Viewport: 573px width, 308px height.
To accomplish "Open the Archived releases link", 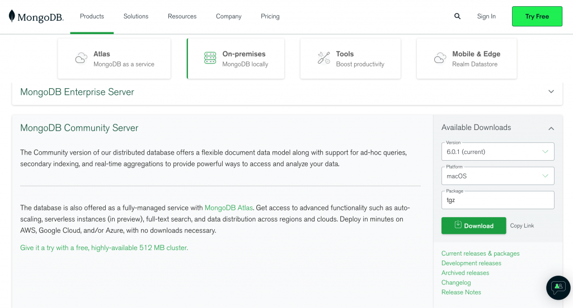I will click(465, 273).
